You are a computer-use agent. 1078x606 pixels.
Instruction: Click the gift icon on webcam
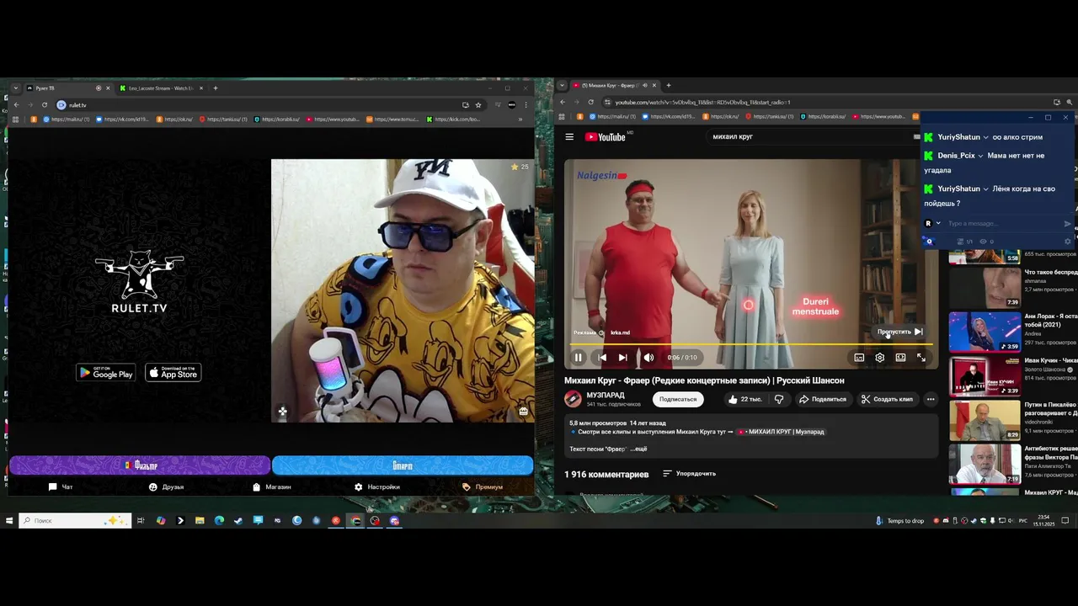(523, 412)
